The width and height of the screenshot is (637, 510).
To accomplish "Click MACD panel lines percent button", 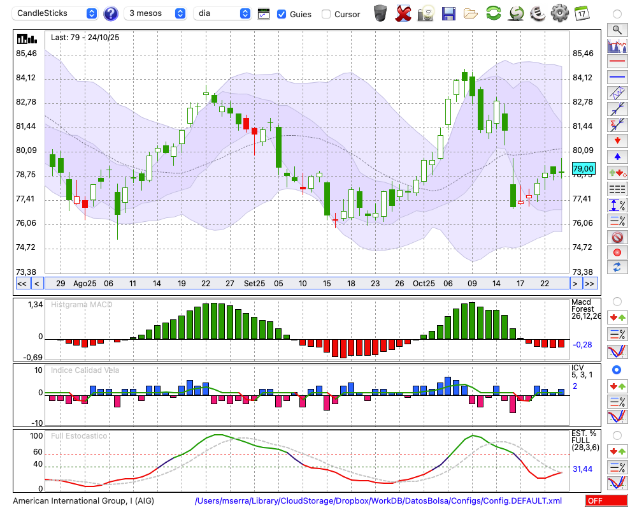I will pyautogui.click(x=617, y=334).
